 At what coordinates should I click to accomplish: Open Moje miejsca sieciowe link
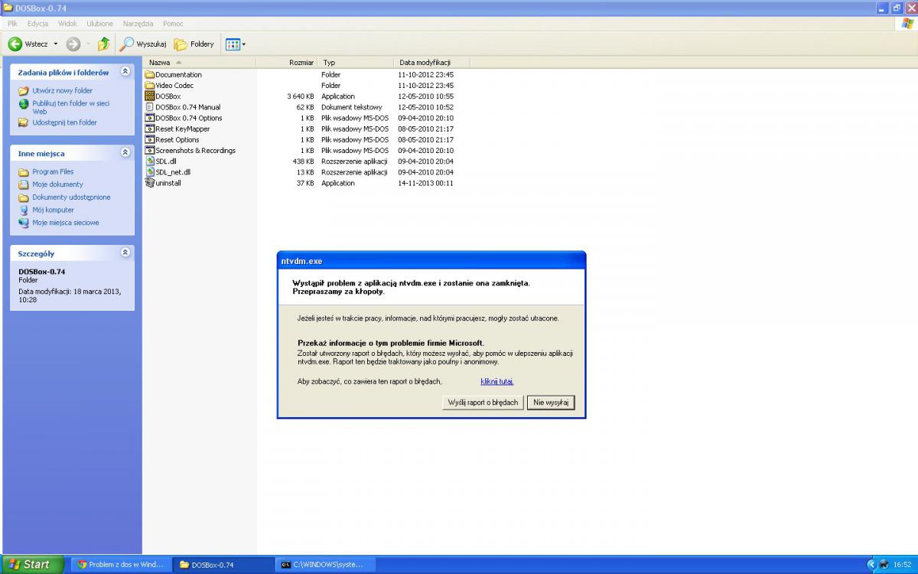(x=65, y=223)
